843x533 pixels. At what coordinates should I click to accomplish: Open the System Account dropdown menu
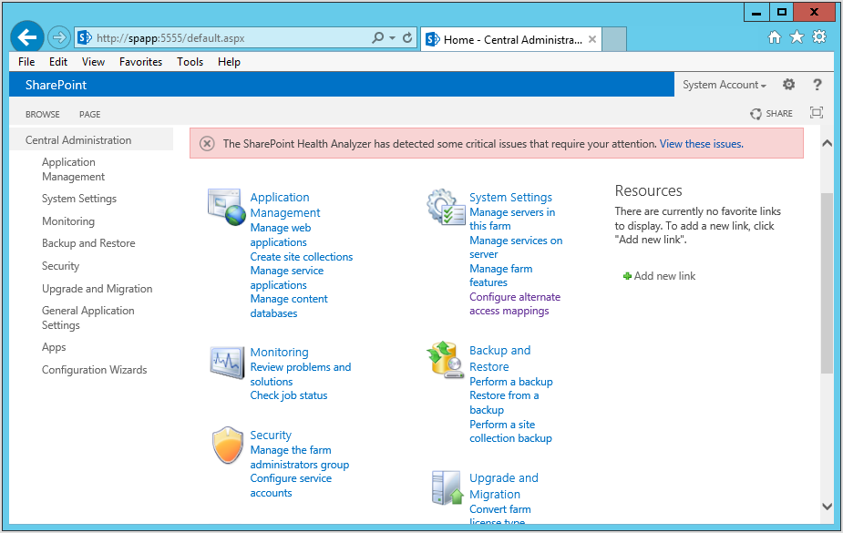click(725, 85)
